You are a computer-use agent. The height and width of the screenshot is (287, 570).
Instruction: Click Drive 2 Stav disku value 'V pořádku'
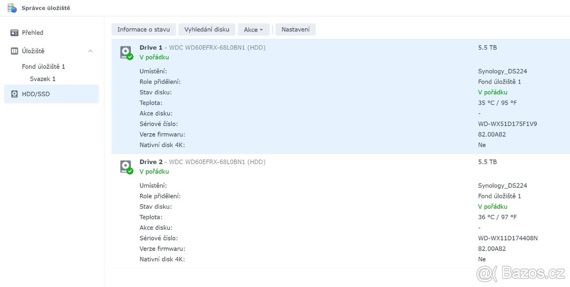point(493,207)
